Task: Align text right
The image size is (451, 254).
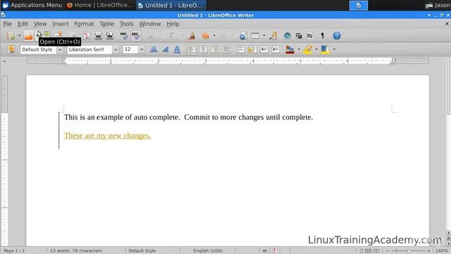Action: 214,49
